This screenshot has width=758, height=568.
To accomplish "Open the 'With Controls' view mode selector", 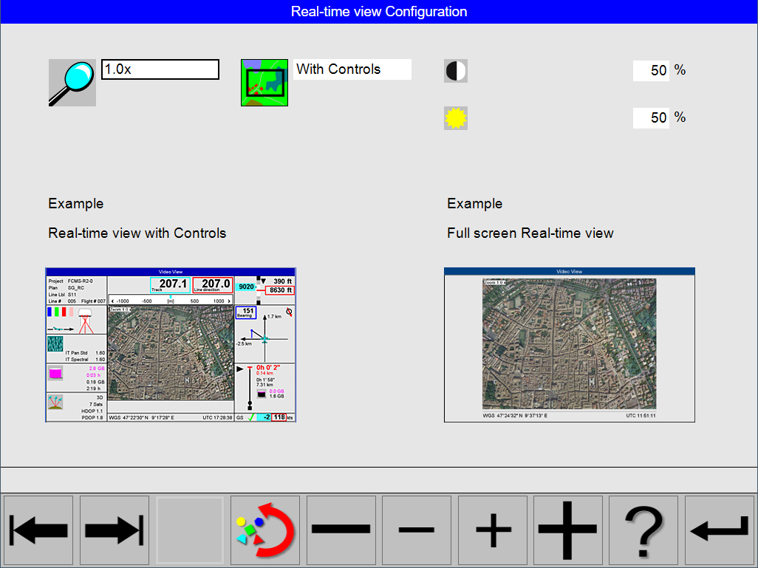I will tap(352, 69).
